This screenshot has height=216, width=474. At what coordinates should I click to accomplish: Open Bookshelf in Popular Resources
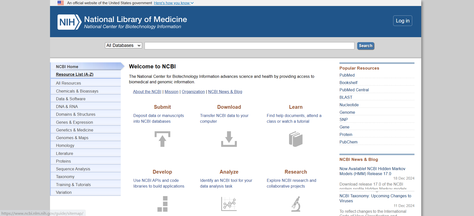(348, 83)
